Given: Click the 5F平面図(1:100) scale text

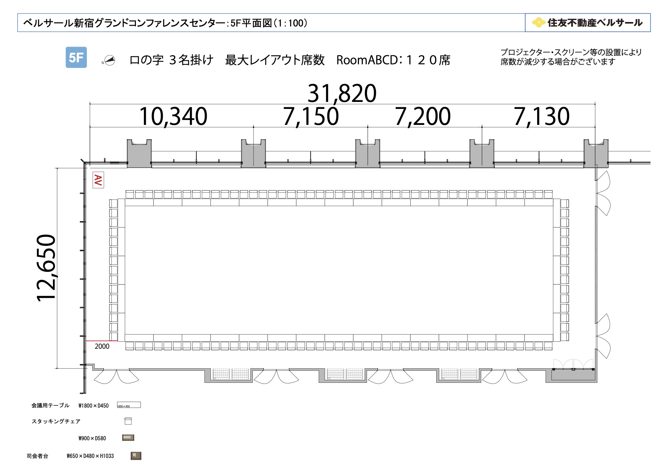Looking at the screenshot, I should coord(269,23).
